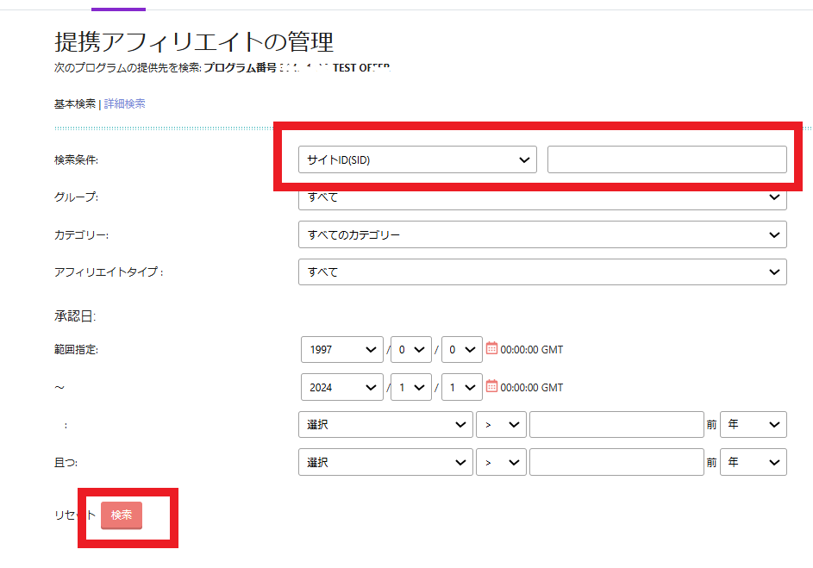Open the calendar picker in 範囲指定 row
This screenshot has height=568, width=813.
tap(492, 349)
